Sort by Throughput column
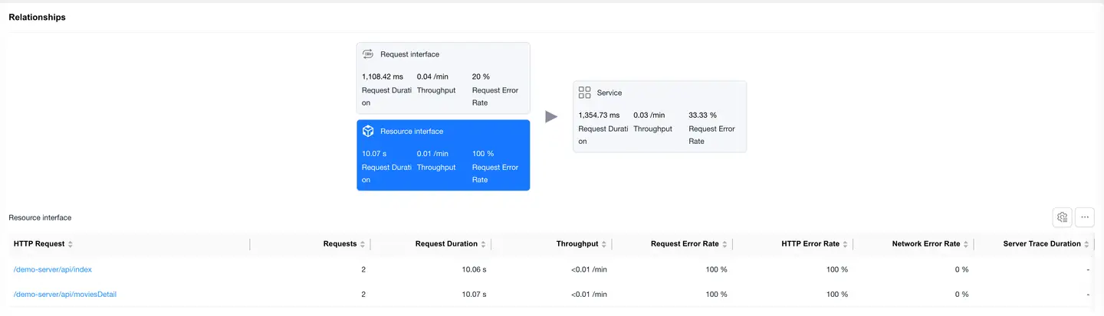 (604, 244)
